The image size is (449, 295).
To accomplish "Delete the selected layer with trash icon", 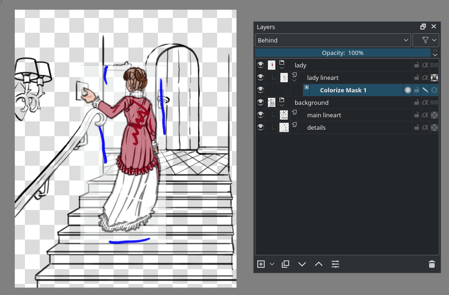I will point(432,264).
